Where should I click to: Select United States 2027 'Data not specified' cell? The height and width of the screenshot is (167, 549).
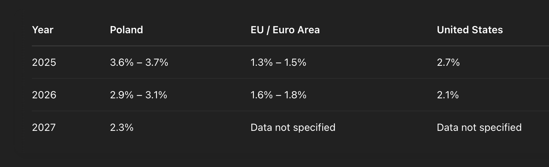(479, 128)
